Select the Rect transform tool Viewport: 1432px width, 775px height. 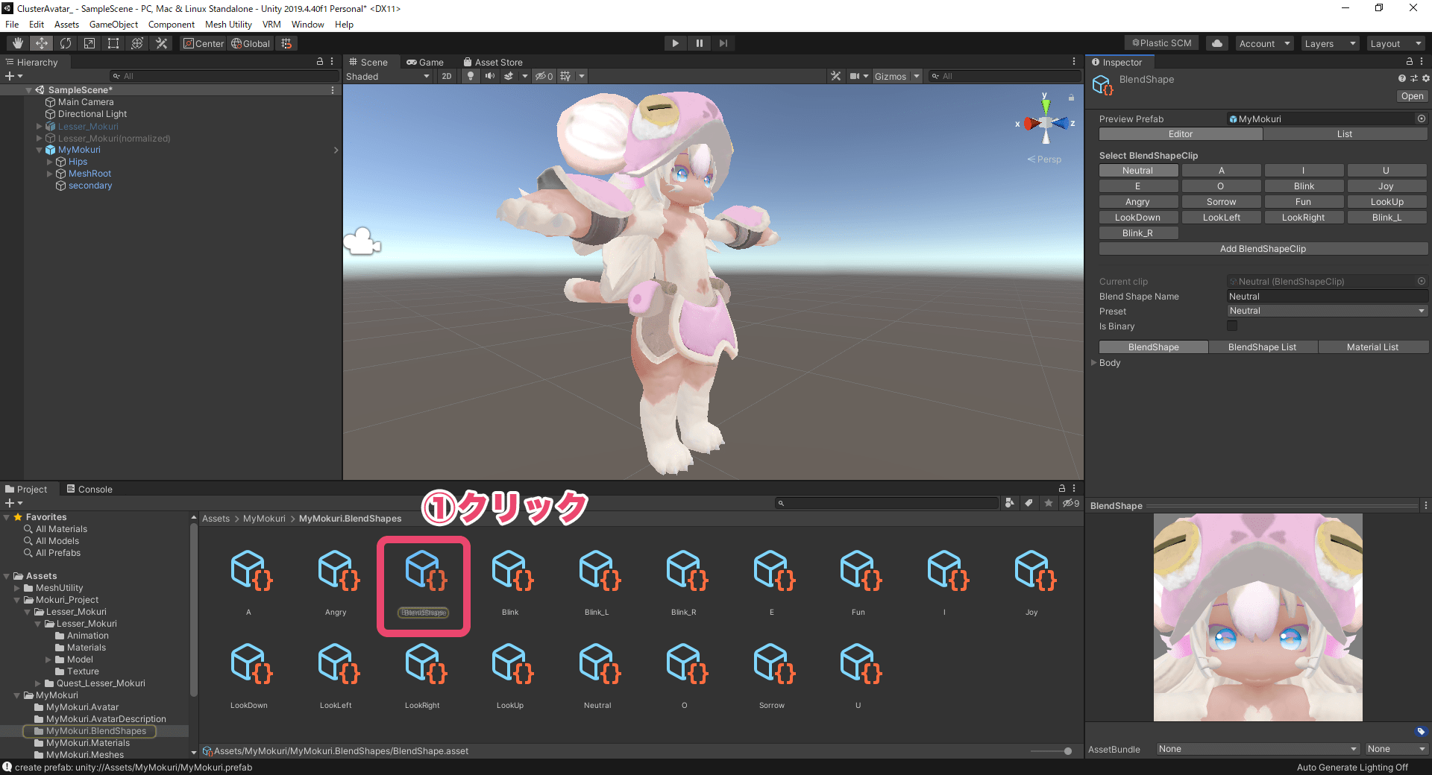pos(113,42)
